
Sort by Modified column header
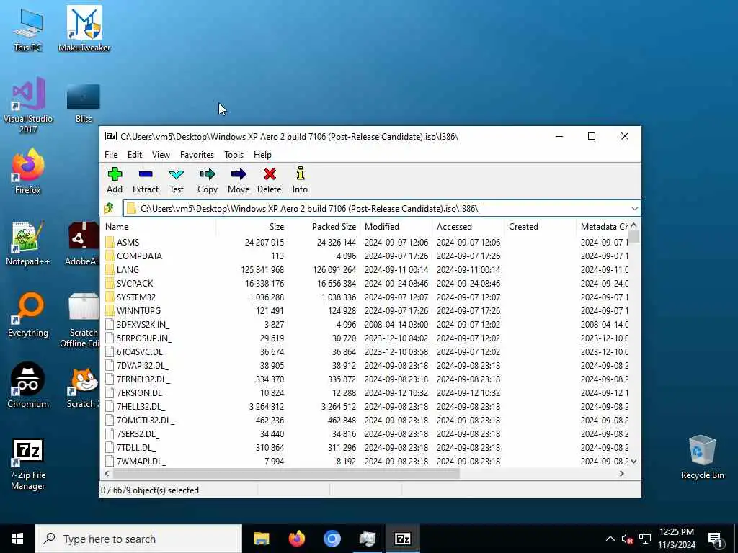(x=396, y=227)
